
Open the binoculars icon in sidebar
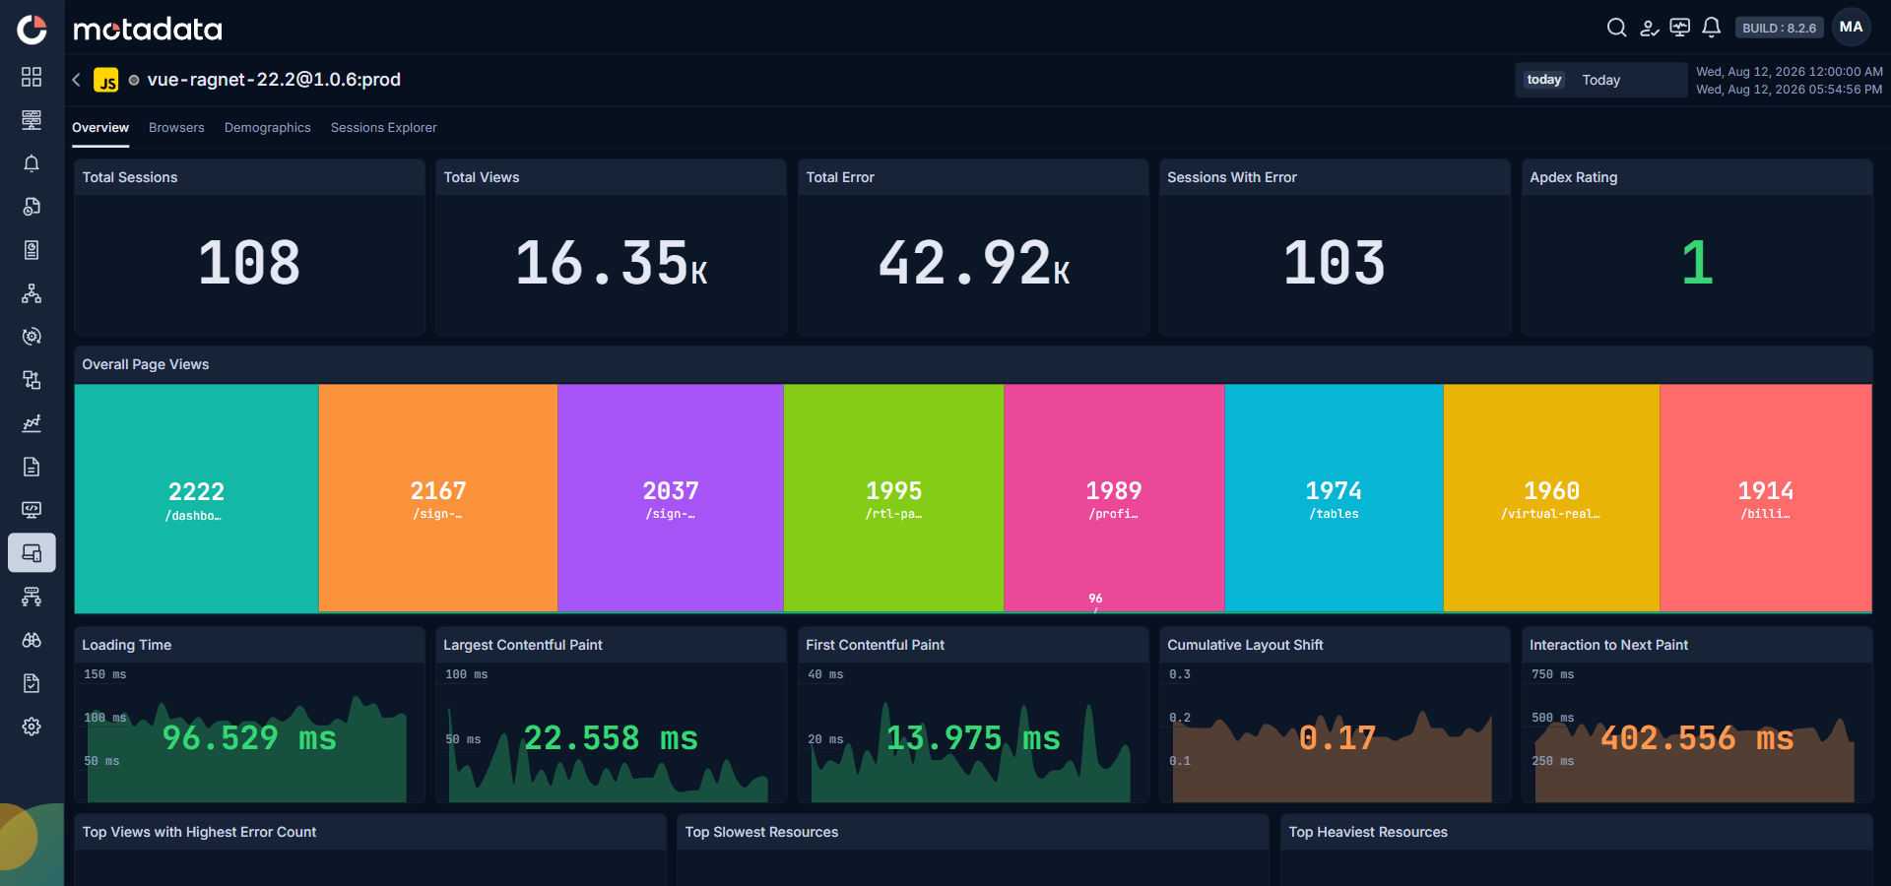(32, 640)
